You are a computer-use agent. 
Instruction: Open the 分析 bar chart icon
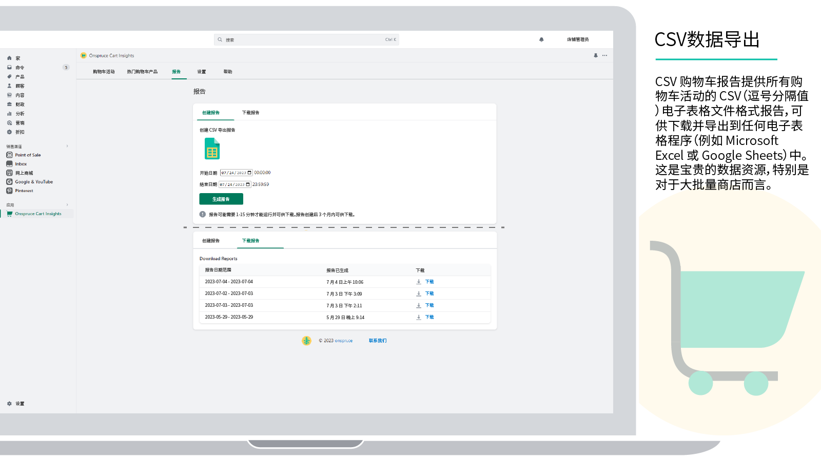[9, 114]
